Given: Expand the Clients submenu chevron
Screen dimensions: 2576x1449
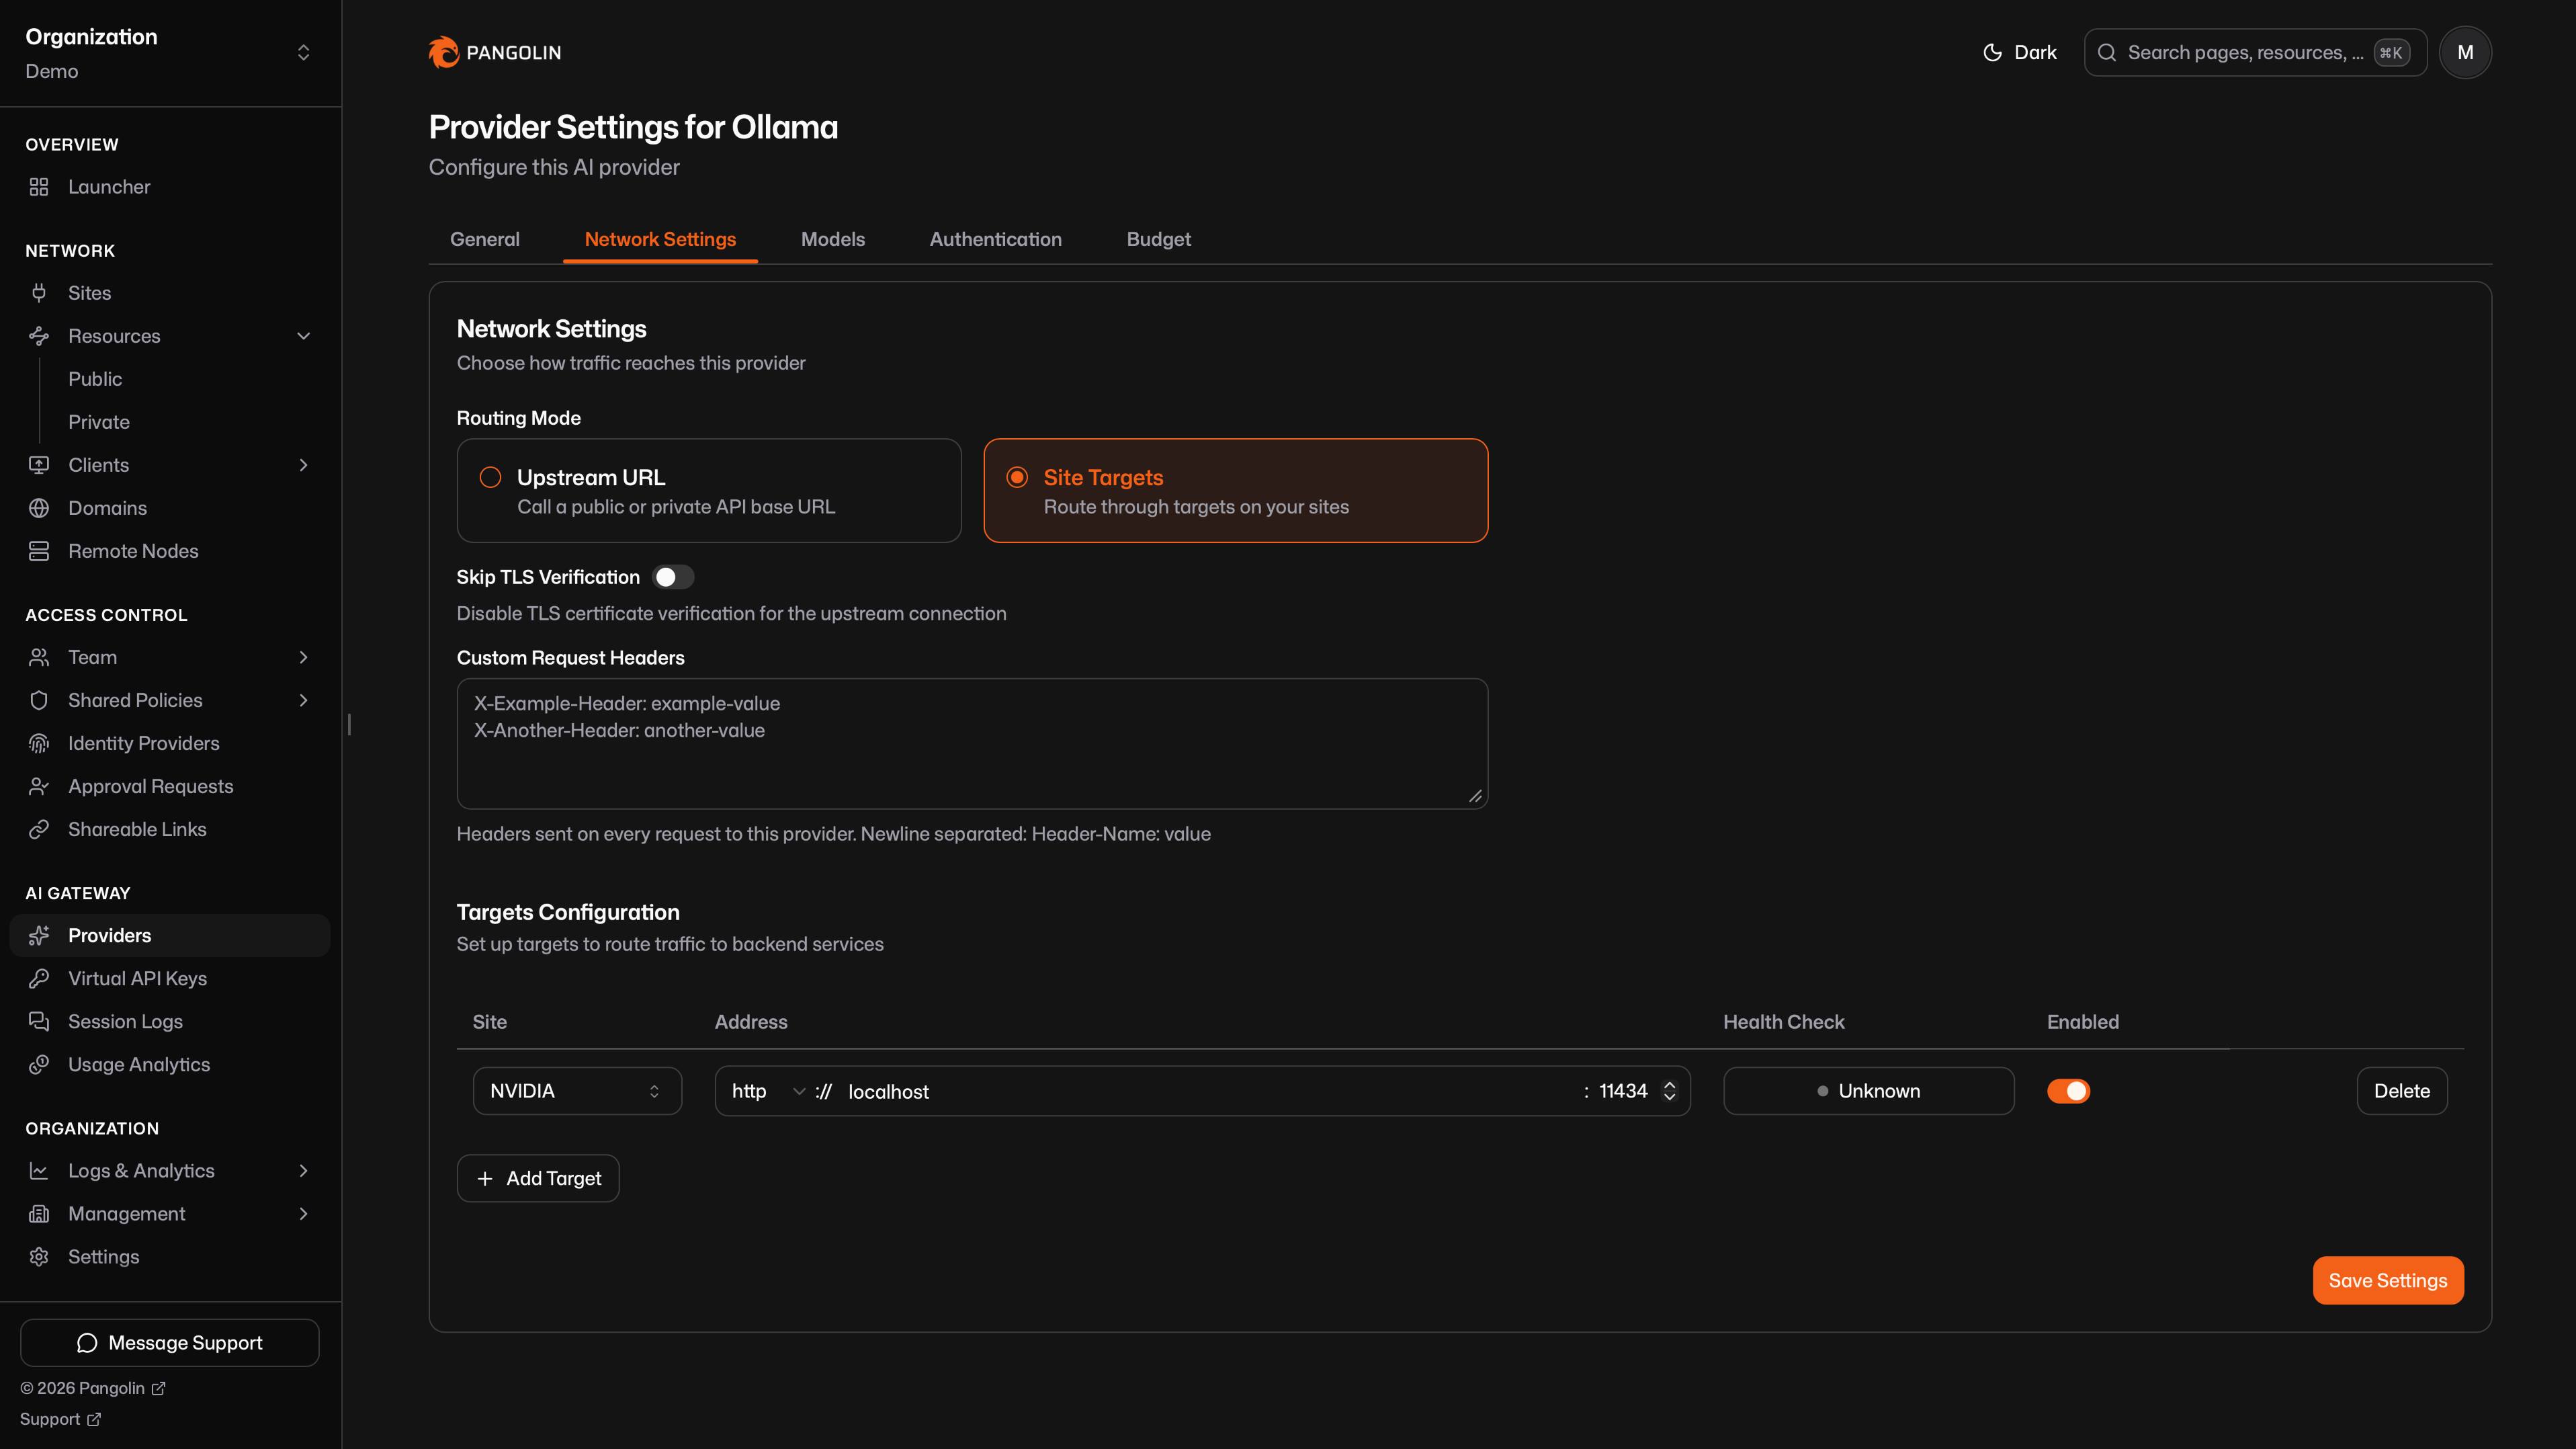Looking at the screenshot, I should (x=303, y=465).
